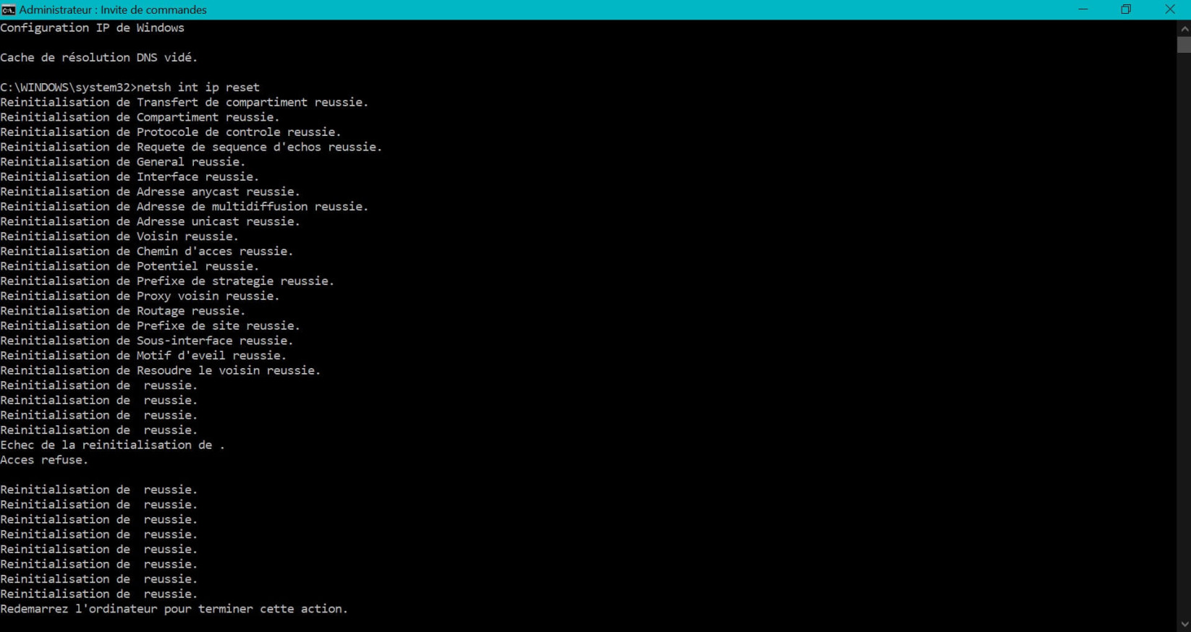Click the line 'Chemin d'acces reussie.'

pos(215,252)
